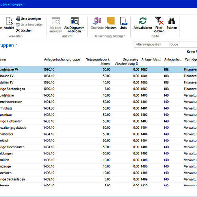Select cell 1080.10 in Anlagenbuchungsgruppe
The height and width of the screenshot is (197, 197).
pos(49,69)
